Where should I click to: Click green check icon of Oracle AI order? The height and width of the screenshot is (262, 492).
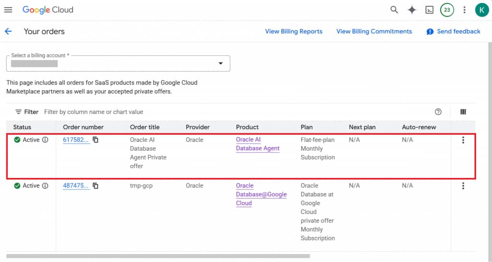pos(17,139)
